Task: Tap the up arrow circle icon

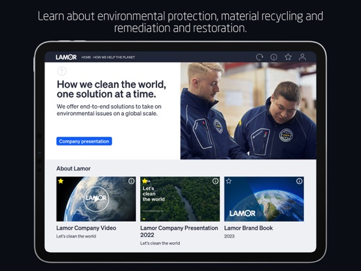Action: tap(61, 71)
